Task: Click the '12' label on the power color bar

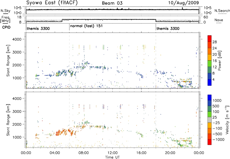Action: [x=214, y=67]
